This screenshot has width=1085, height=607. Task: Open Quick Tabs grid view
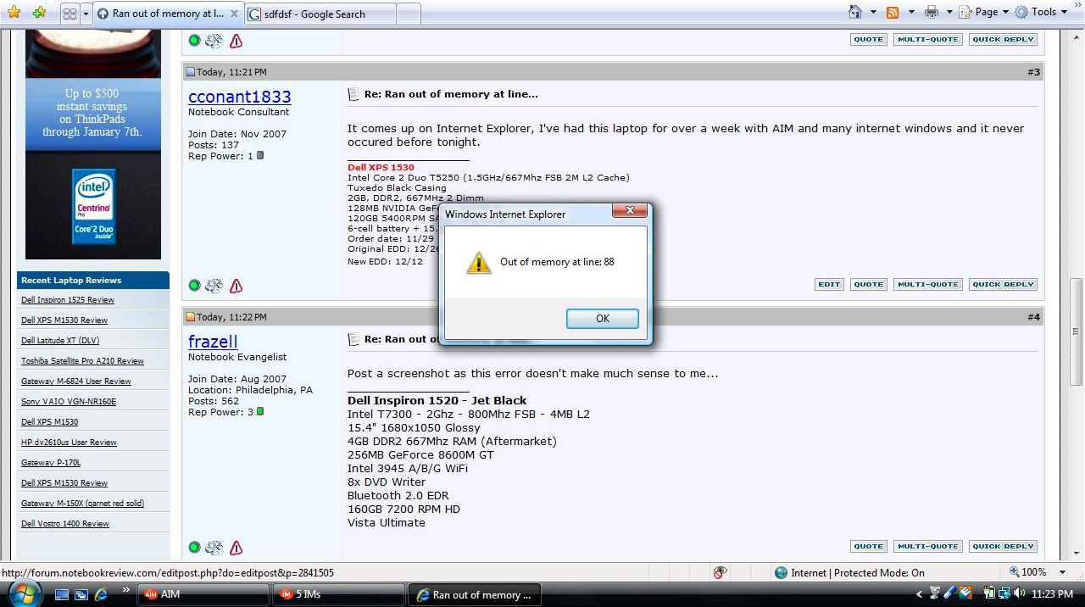(70, 14)
